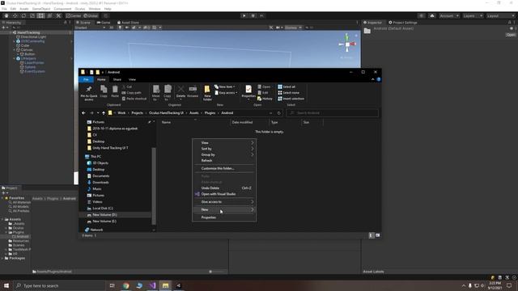Open the Shaded draw mode dropdown
Screen dimensions: 518x291
coord(90,27)
